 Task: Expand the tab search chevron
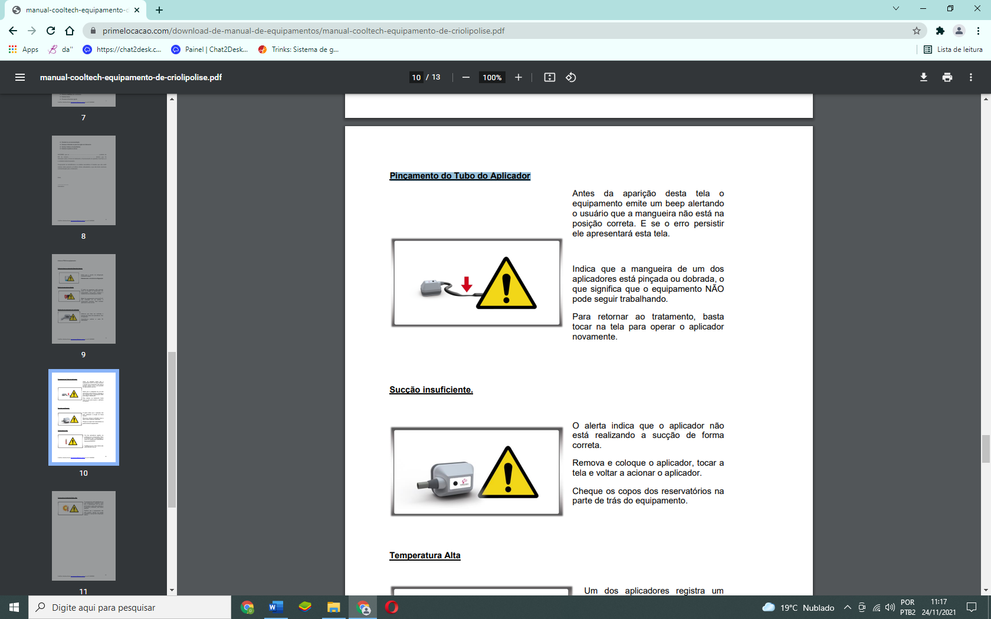click(x=896, y=9)
